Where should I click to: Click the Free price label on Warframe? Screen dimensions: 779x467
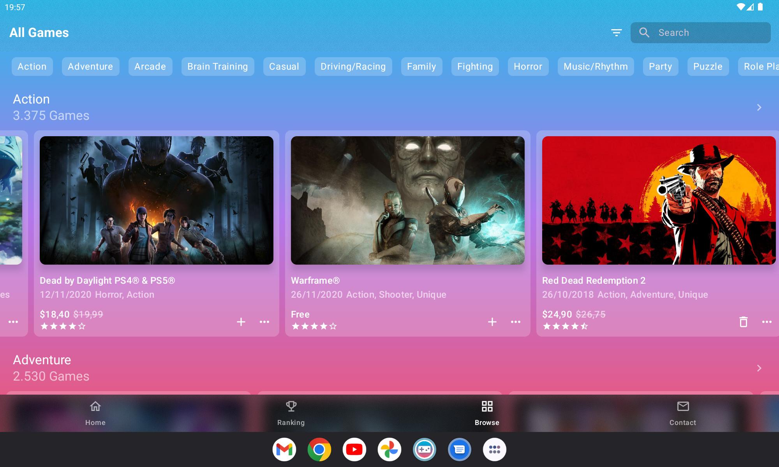pos(300,314)
